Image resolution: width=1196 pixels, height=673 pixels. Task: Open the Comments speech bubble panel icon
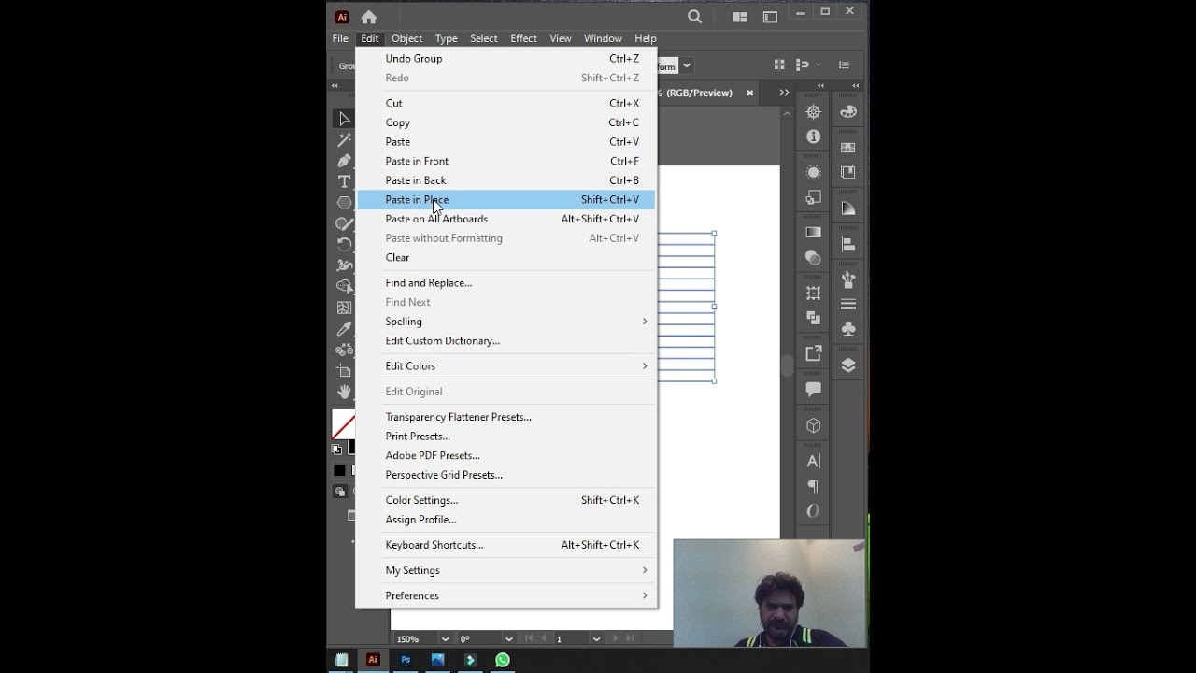(x=814, y=390)
